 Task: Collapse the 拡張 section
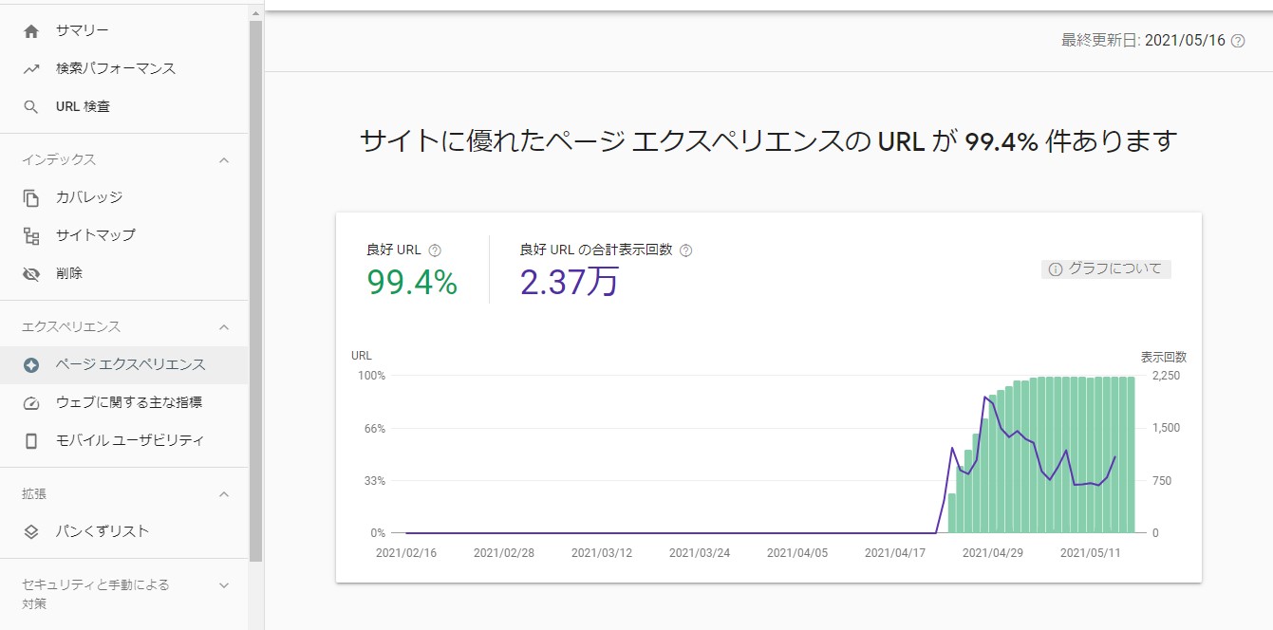[224, 494]
